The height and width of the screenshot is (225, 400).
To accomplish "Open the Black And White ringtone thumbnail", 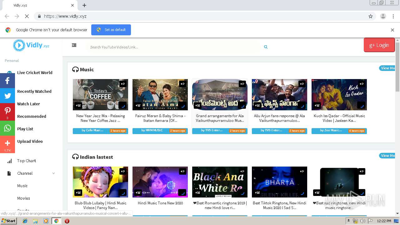I will point(220,182).
